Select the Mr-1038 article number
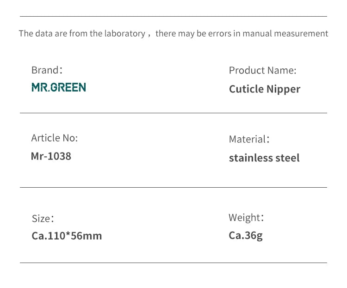This screenshot has width=347, height=288. coord(51,156)
